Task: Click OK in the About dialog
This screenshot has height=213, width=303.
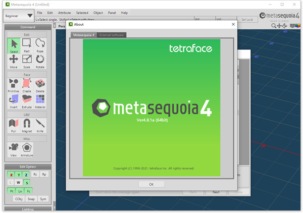Action: [x=151, y=184]
